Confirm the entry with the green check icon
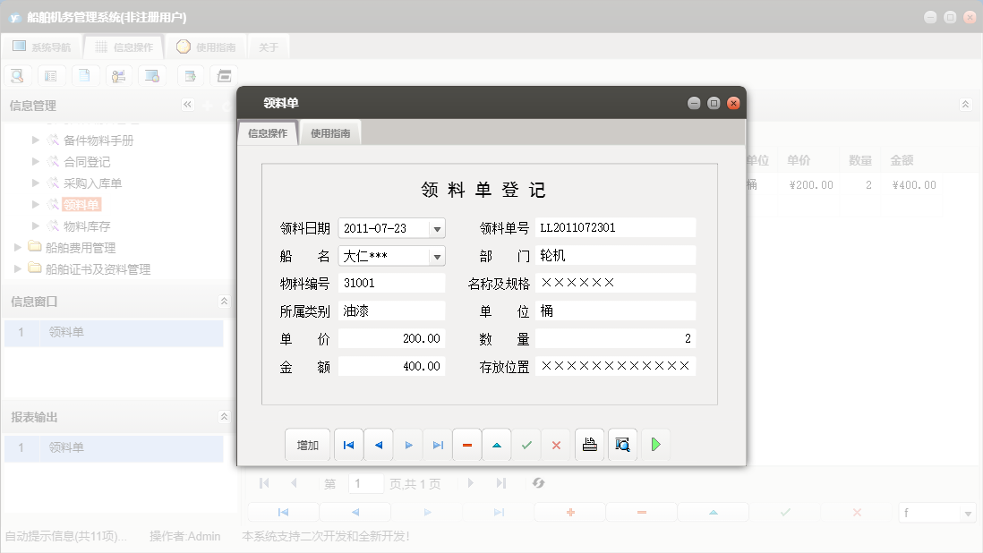Screen dimensions: 983x553 tap(526, 445)
